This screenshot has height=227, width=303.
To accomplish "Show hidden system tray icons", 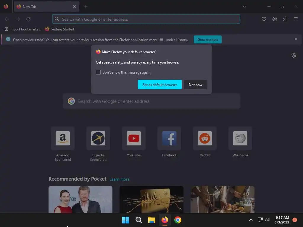I will tap(251, 220).
